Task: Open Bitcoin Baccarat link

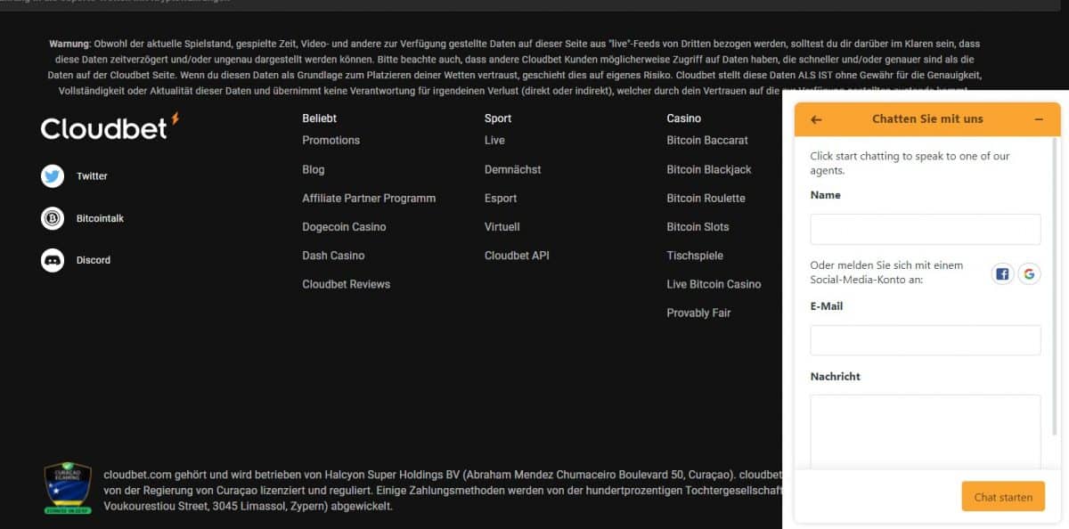Action: tap(707, 140)
